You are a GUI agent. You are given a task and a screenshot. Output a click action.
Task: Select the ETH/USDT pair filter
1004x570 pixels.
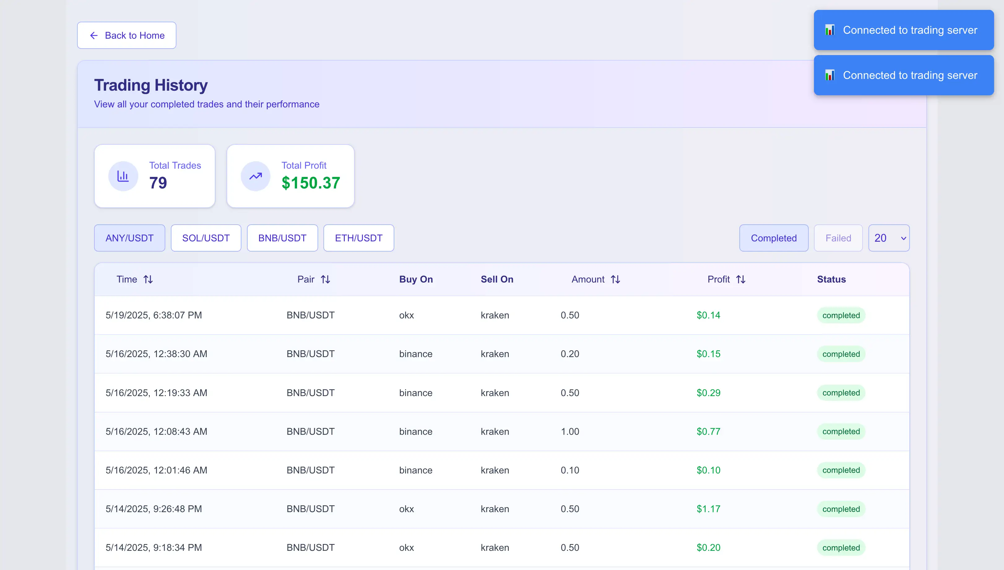click(x=358, y=238)
